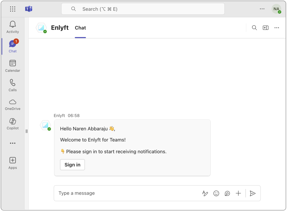Viewport: 287px width, 211px height.
Task: Click the message timestamp 06:58
Action: tap(74, 116)
